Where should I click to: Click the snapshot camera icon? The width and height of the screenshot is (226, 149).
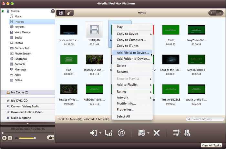click(50, 138)
